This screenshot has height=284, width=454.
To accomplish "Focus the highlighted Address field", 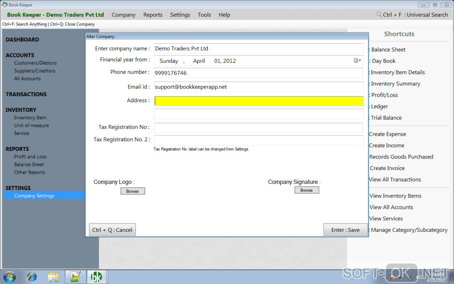I will (x=258, y=101).
